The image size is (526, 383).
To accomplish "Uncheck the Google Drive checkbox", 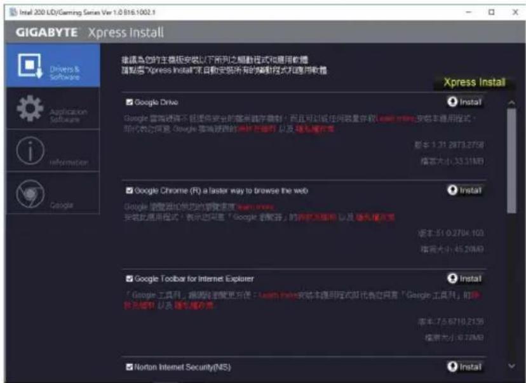I will 129,102.
